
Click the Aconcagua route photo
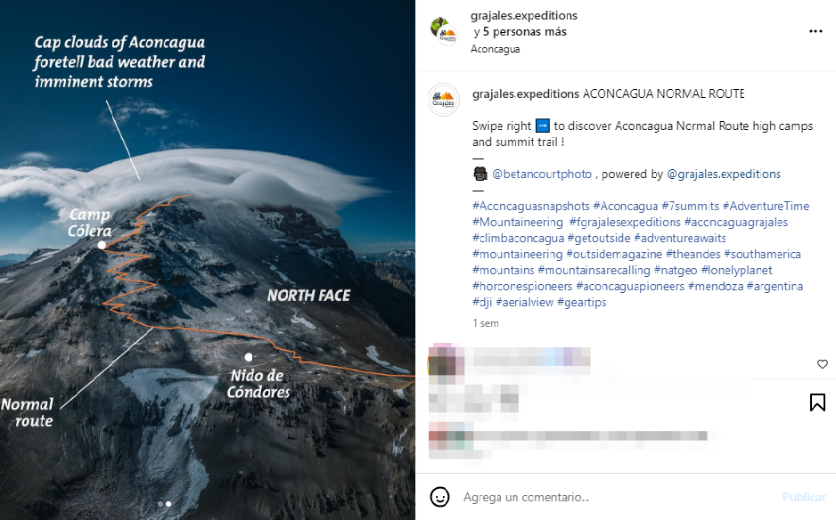pyautogui.click(x=208, y=260)
